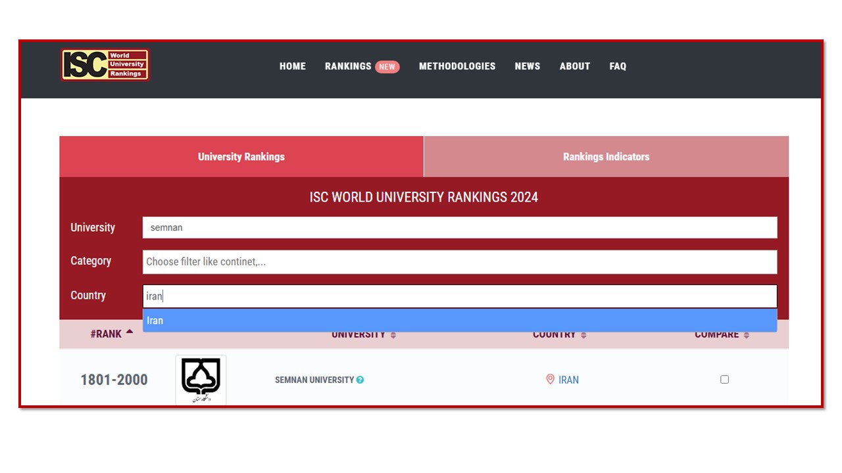This screenshot has width=842, height=473.
Task: Open the FAQ page
Action: 618,66
